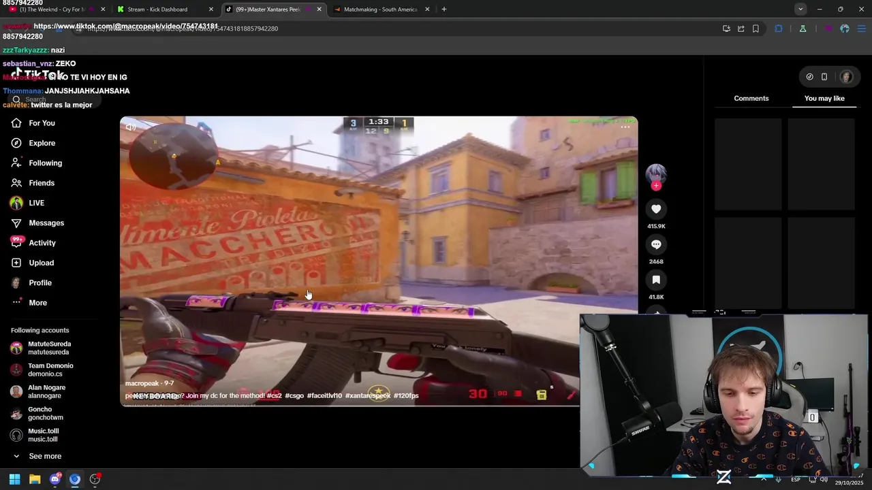Open the creator avatar beside video

(656, 174)
